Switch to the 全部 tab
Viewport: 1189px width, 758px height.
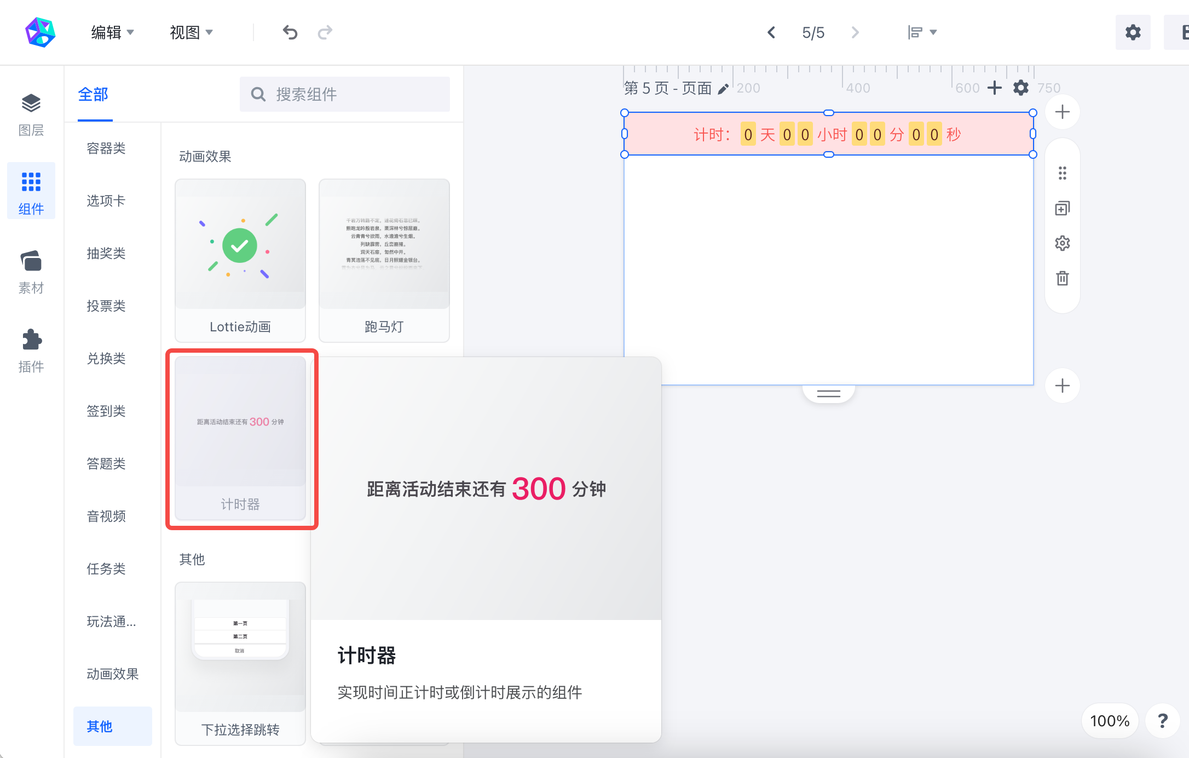tap(94, 95)
